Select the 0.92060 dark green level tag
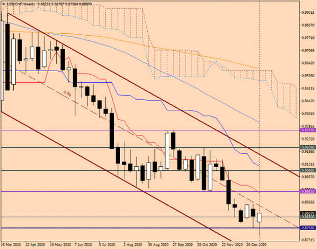Viewport: 317px width, 249px height. coord(308,147)
